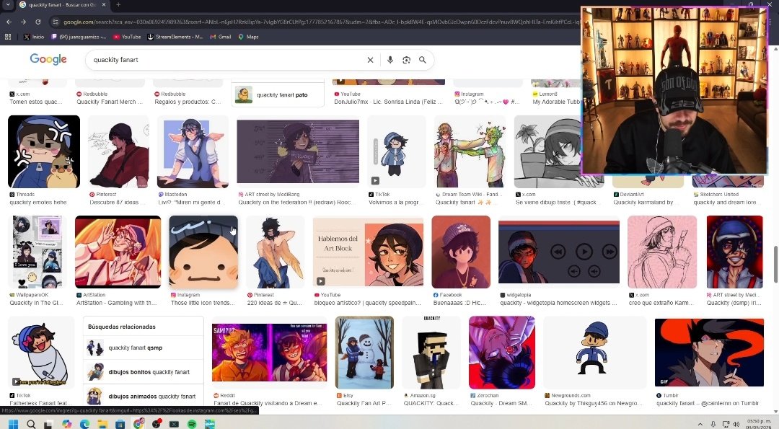Open the Zerochan 'Quackity - Dream SM' image
Screen dimensions: 779x429
[x=502, y=352]
